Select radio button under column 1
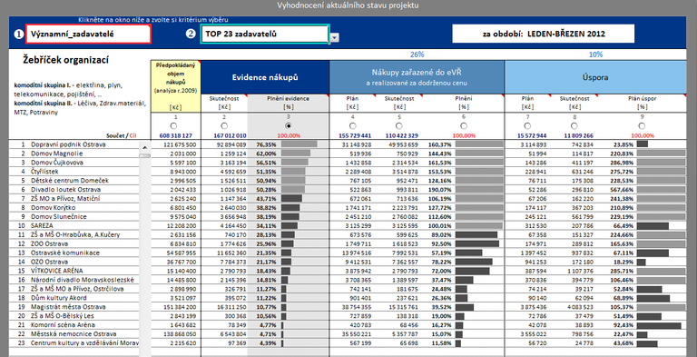 (175, 126)
